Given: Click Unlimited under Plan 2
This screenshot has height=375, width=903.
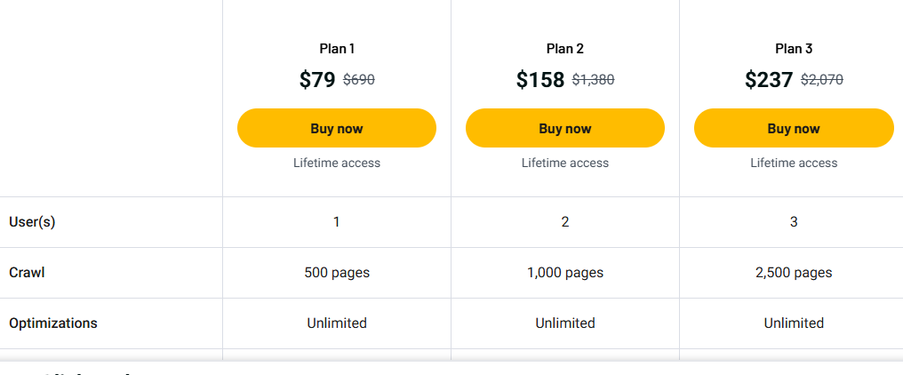Looking at the screenshot, I should pos(565,323).
